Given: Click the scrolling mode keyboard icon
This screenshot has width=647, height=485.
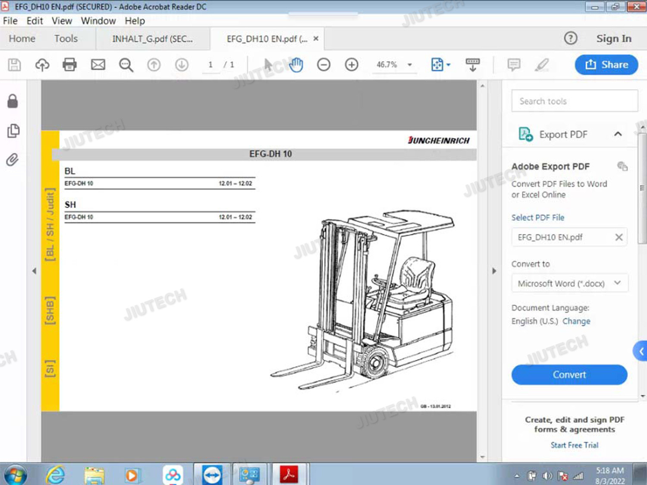Looking at the screenshot, I should click(472, 65).
